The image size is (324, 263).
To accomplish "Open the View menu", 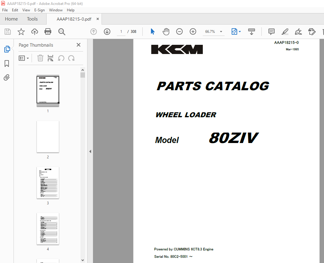I will 26,10.
